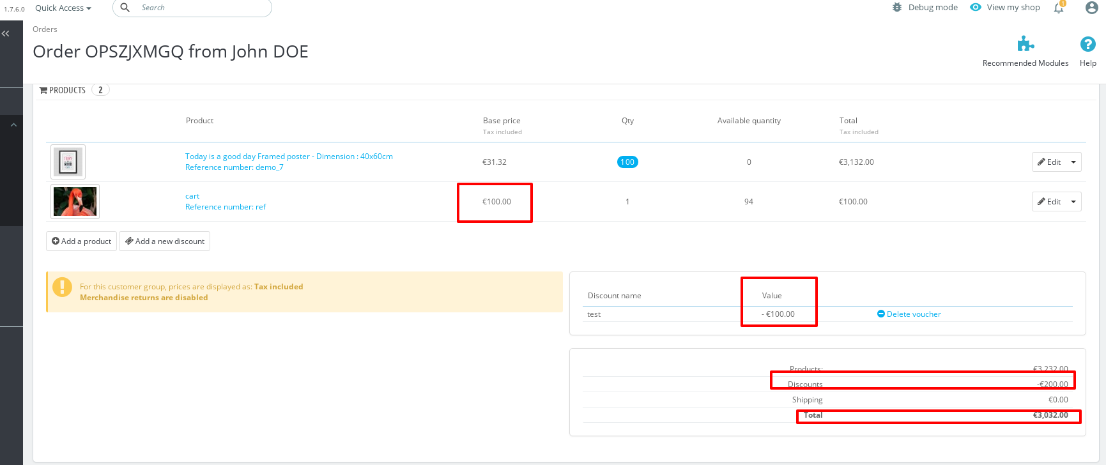Click the search magnifier icon
Viewport: 1106px width, 465px height.
point(125,8)
